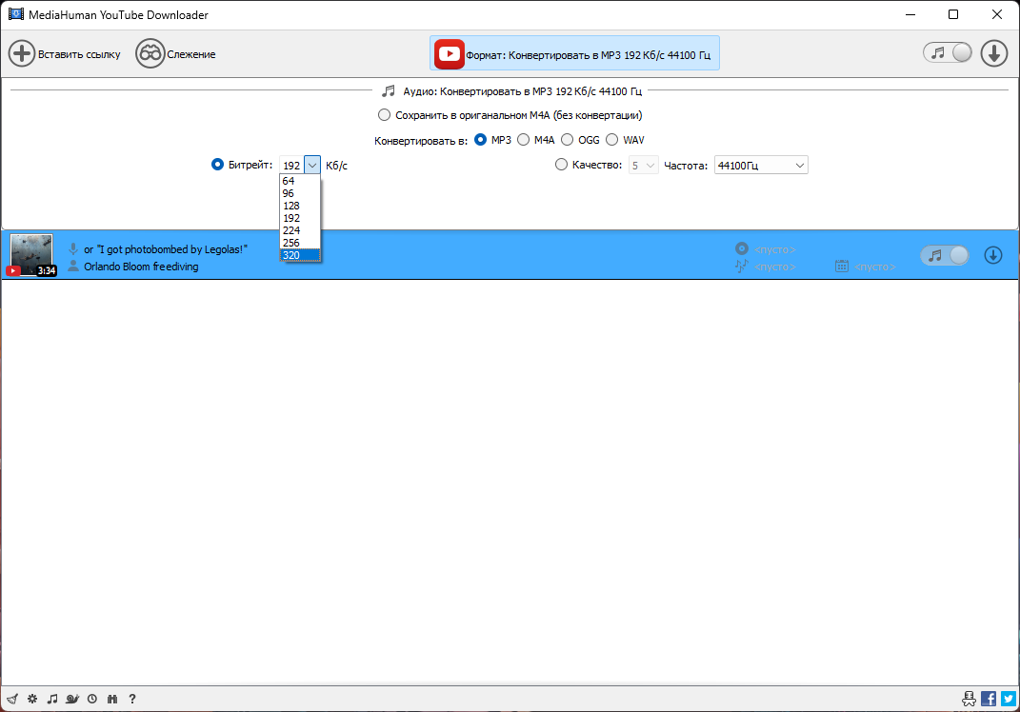Select OGG format radio button
This screenshot has width=1020, height=712.
coord(568,139)
